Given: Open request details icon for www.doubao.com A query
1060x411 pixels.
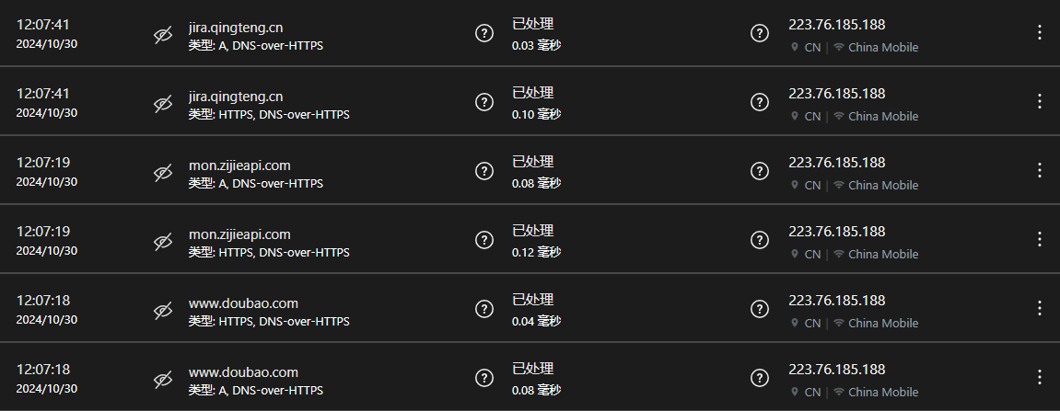Looking at the screenshot, I should tap(483, 378).
